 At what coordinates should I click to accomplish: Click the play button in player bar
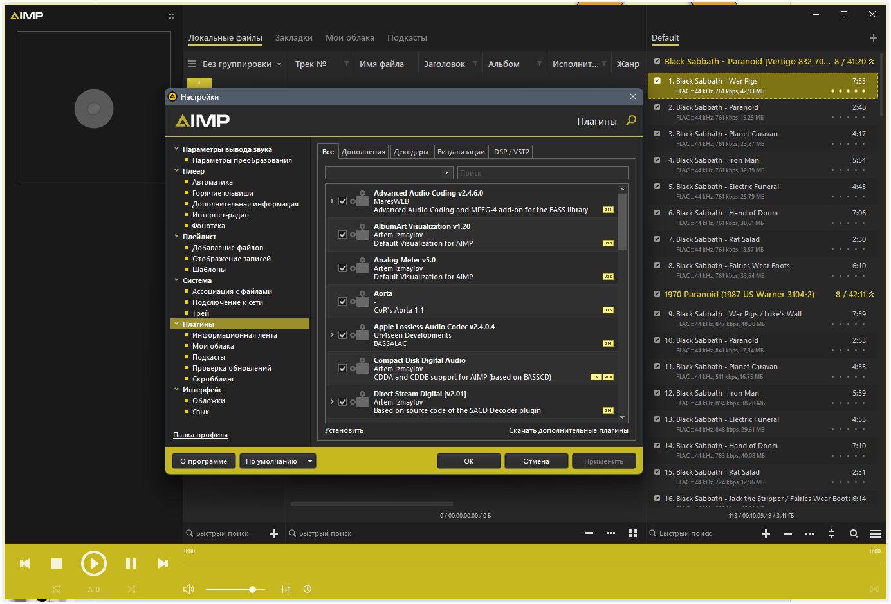[x=94, y=563]
